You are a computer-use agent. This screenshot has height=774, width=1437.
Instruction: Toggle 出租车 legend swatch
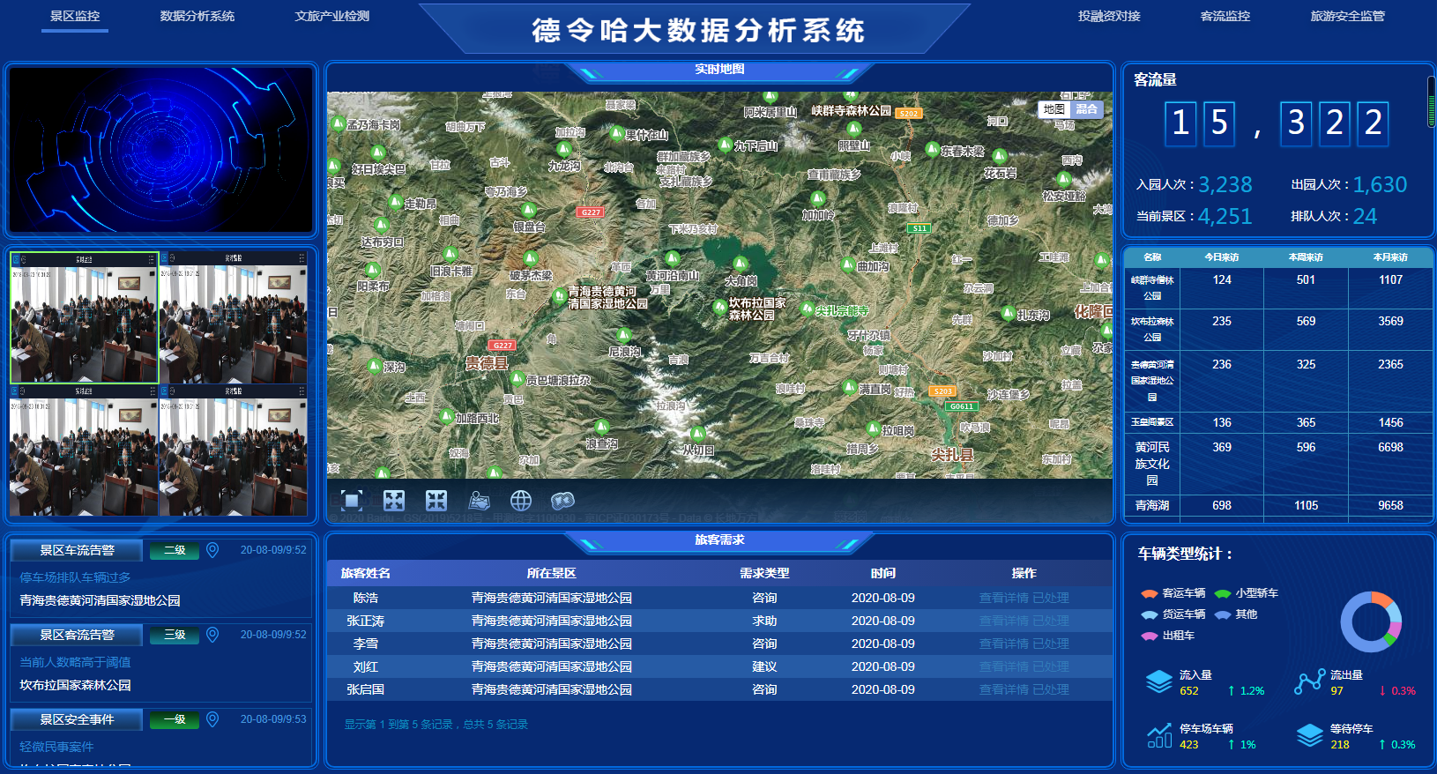pyautogui.click(x=1150, y=636)
